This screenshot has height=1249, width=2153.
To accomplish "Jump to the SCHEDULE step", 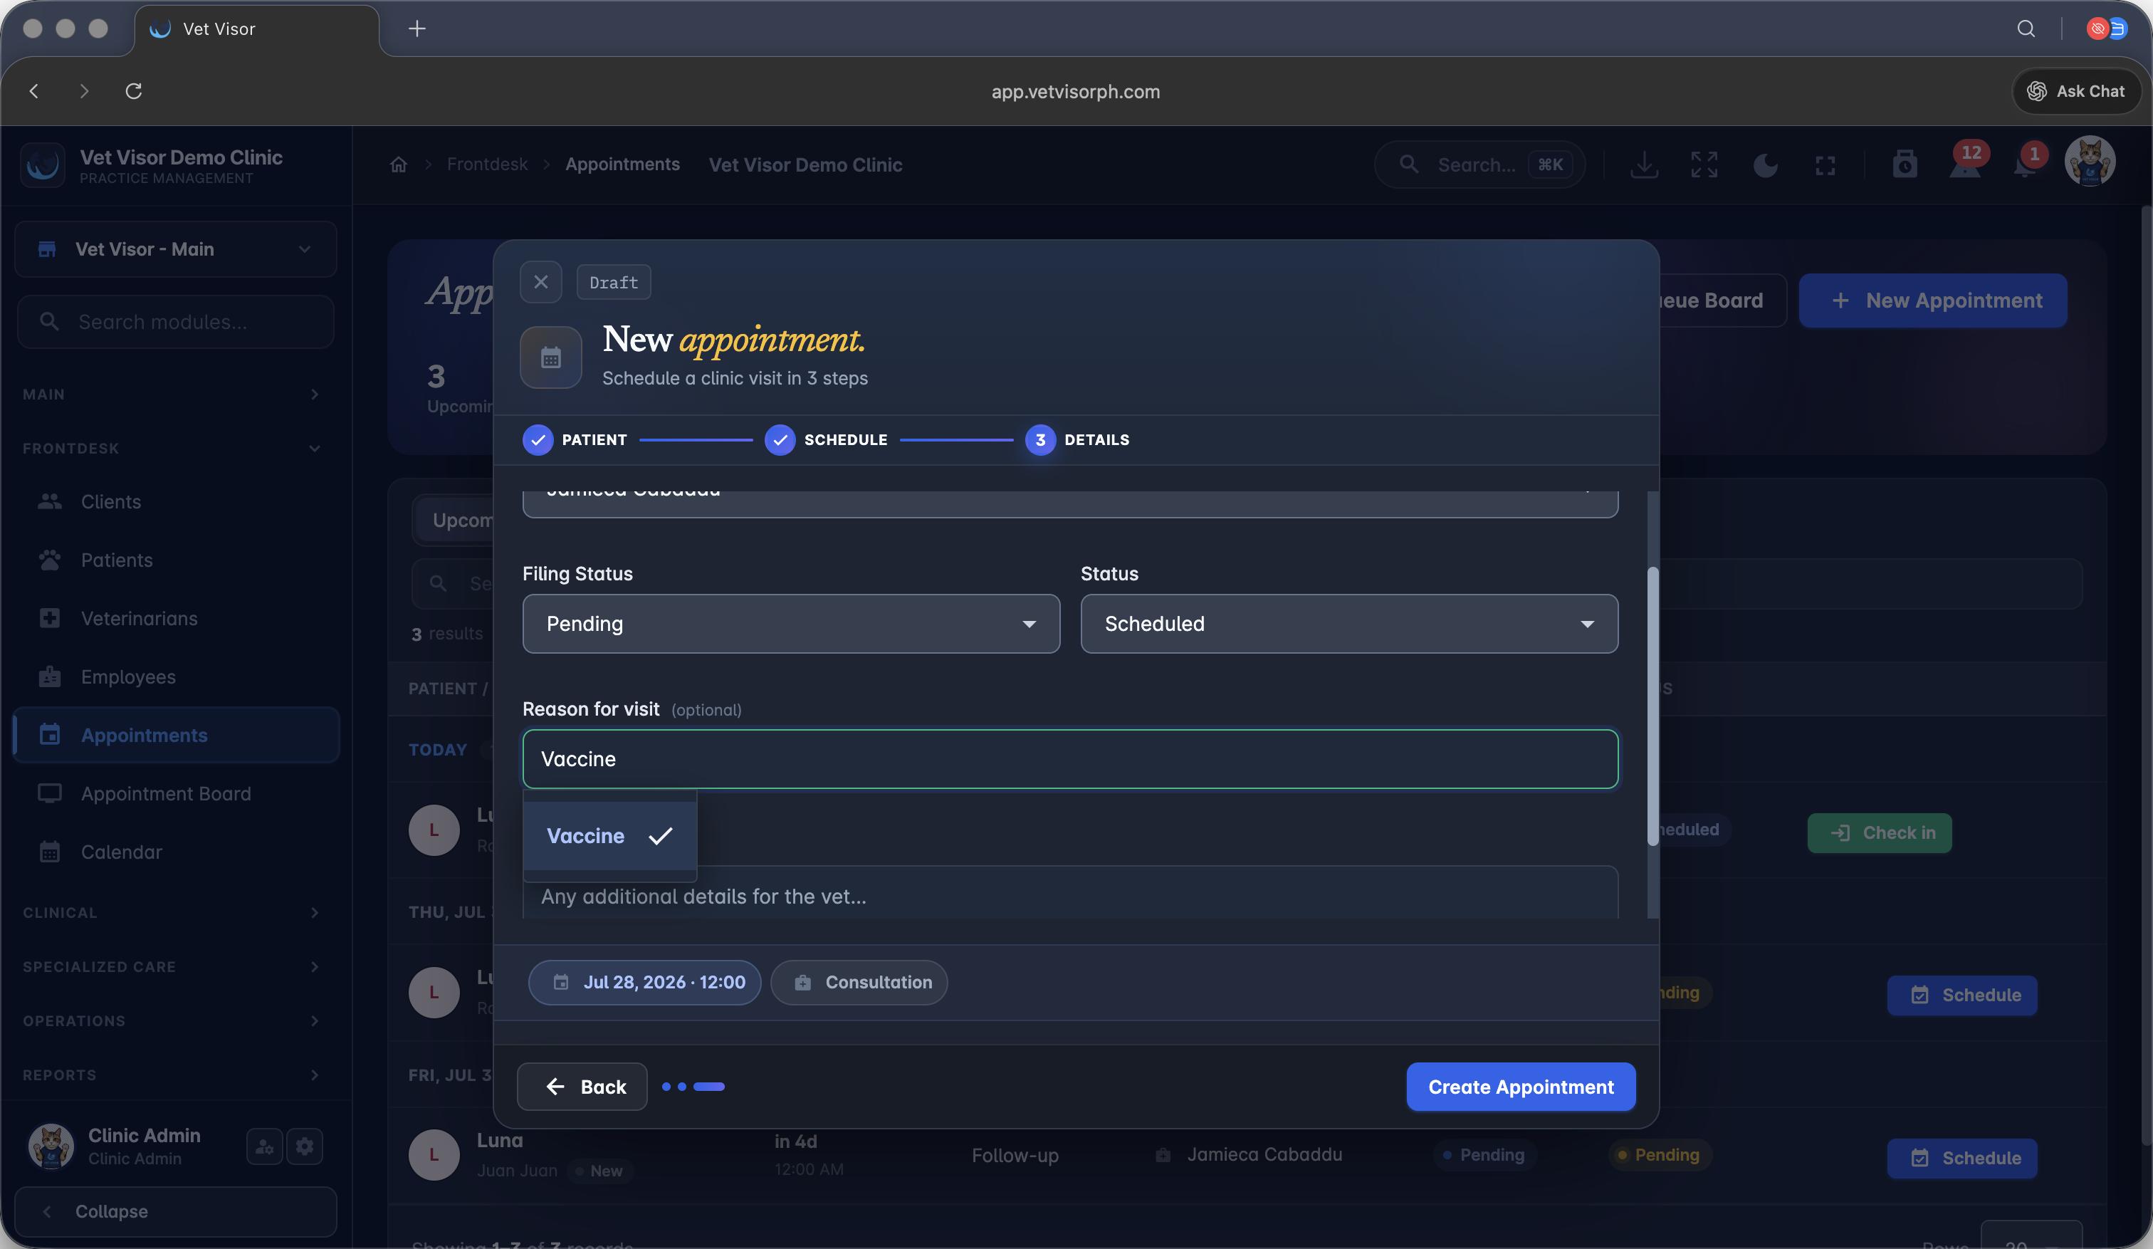I will [x=826, y=440].
